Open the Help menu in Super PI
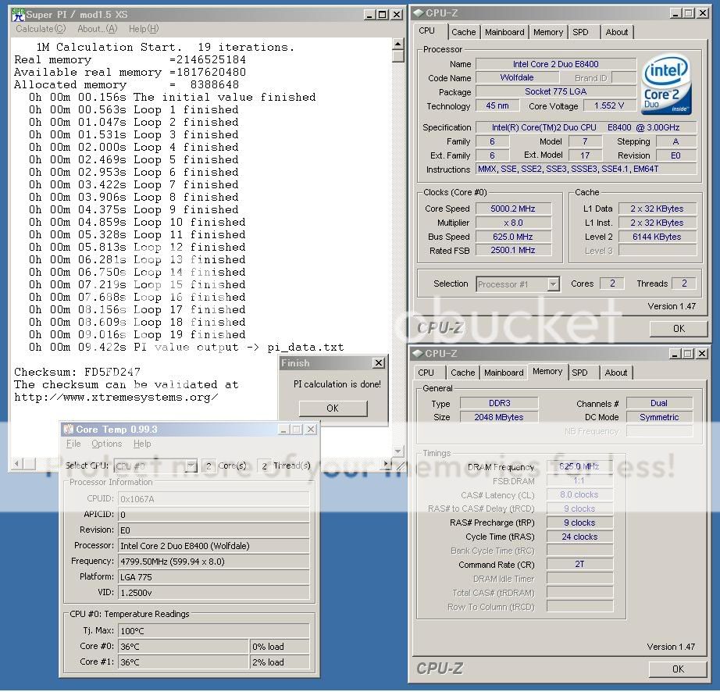720x692 pixels. 144,29
